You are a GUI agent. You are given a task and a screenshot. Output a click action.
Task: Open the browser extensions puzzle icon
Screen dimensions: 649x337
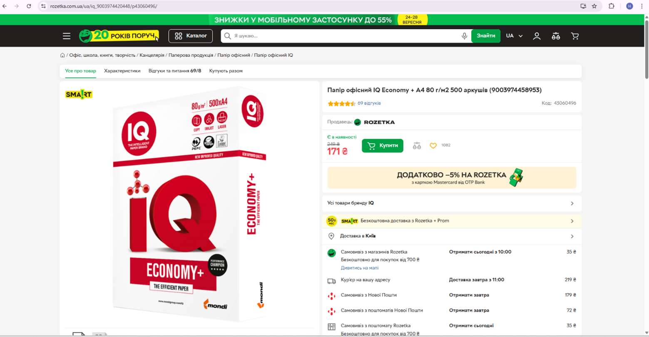612,6
